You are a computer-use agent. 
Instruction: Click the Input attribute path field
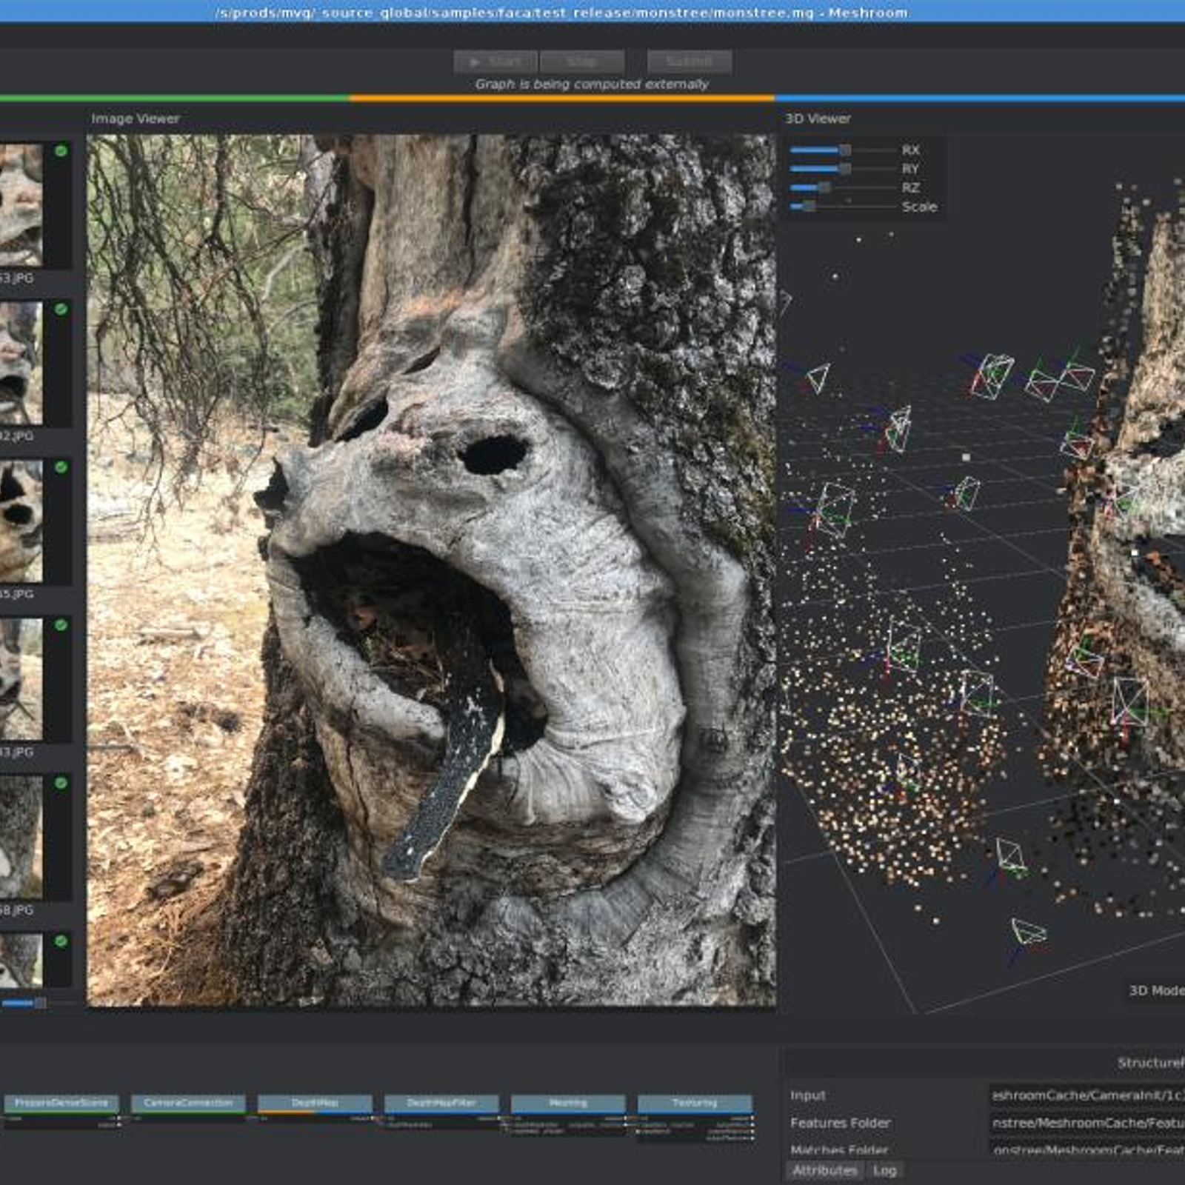(1087, 1095)
